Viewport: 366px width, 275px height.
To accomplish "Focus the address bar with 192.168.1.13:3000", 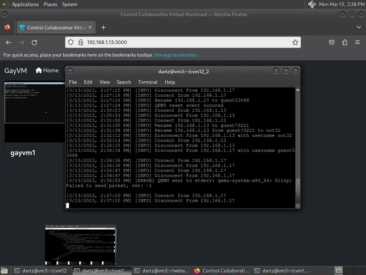I will coord(183,42).
